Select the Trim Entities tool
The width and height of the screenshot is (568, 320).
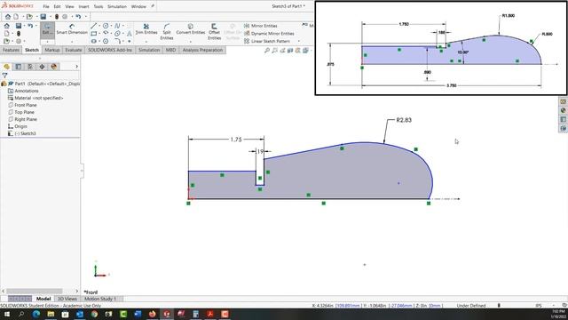(146, 29)
